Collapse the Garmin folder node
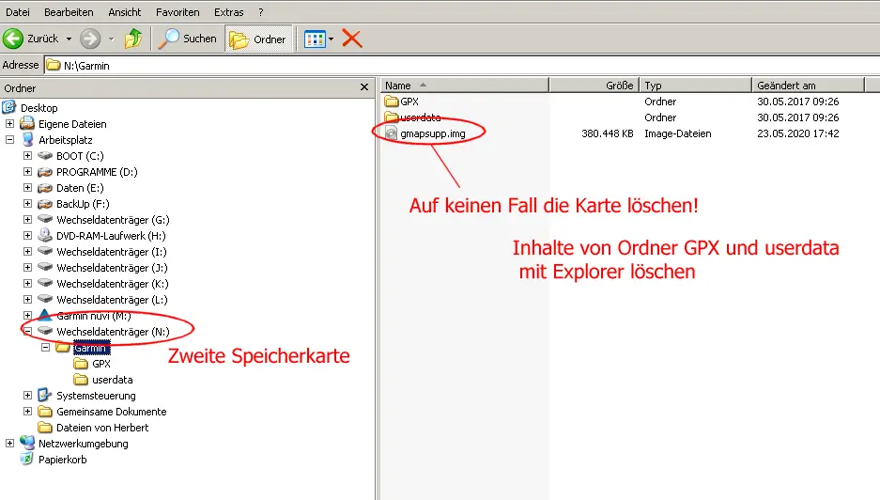The height and width of the screenshot is (500, 880). pyautogui.click(x=45, y=347)
